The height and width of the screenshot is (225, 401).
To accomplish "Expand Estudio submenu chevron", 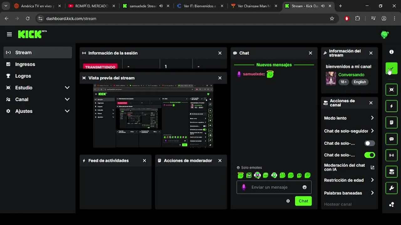I will pos(67,88).
